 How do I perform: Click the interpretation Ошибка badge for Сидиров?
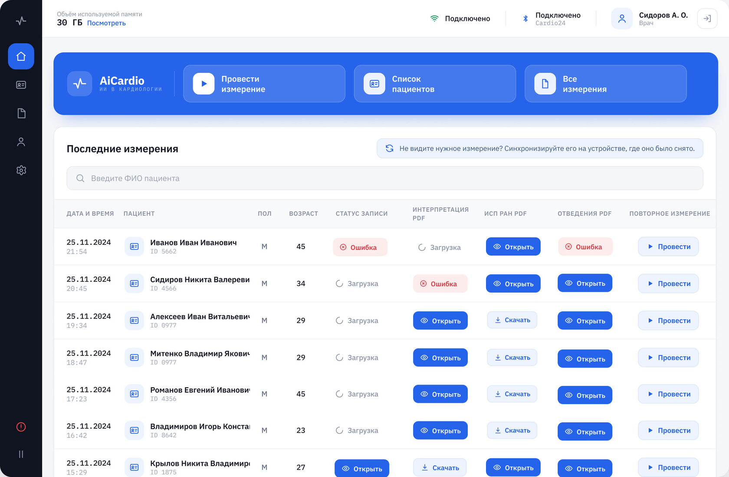[440, 283]
